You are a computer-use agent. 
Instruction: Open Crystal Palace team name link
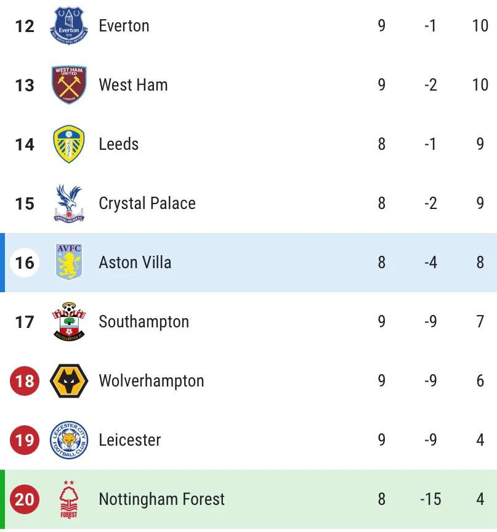click(147, 203)
